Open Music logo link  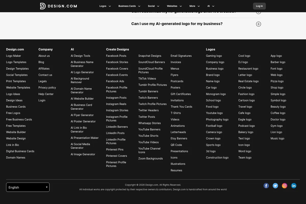[x=277, y=138]
